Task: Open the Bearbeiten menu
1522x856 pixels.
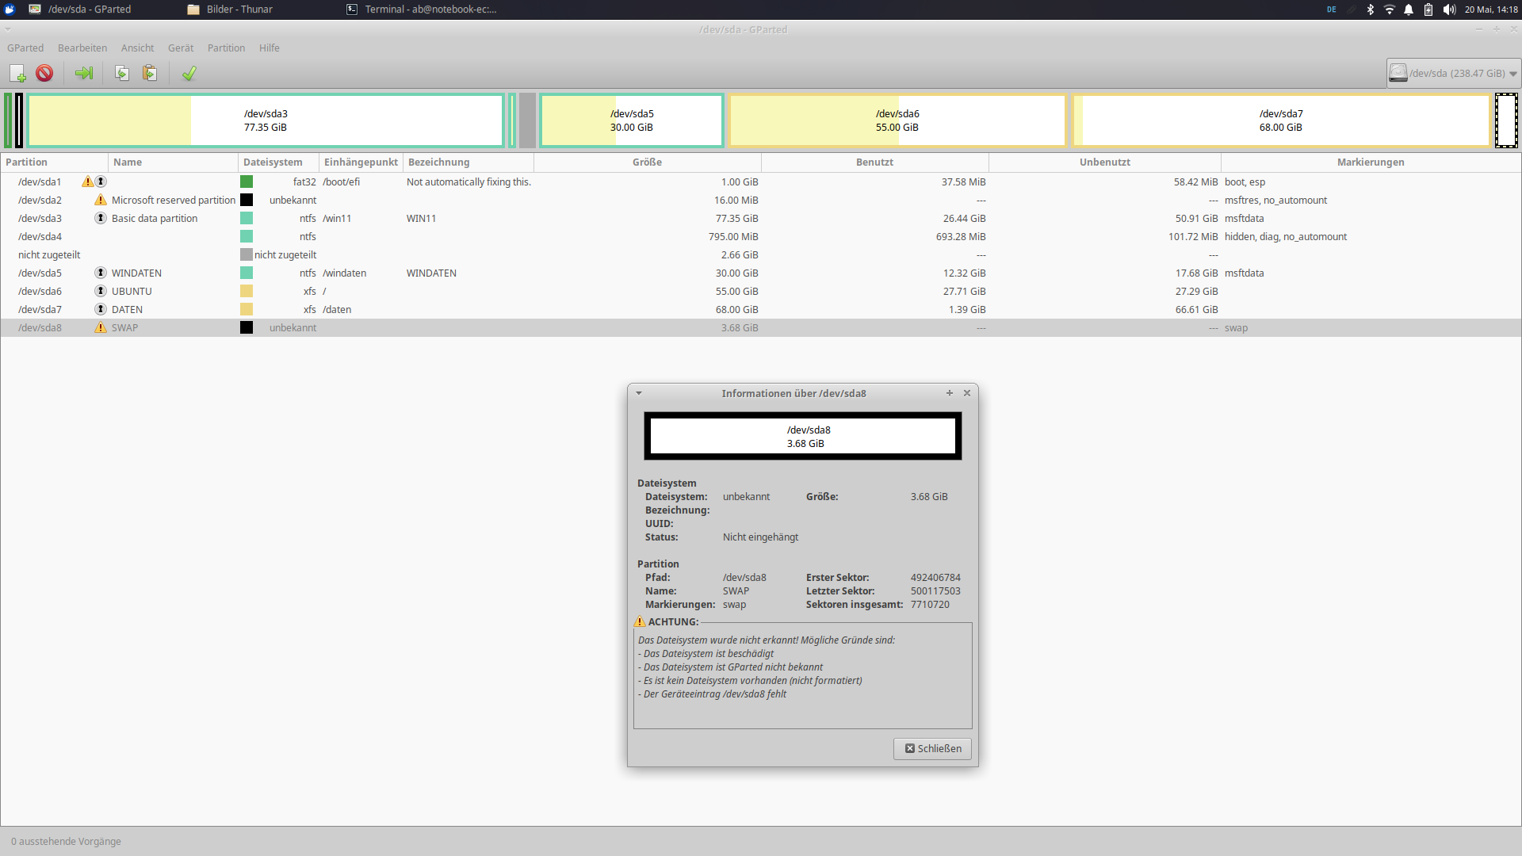Action: [82, 48]
